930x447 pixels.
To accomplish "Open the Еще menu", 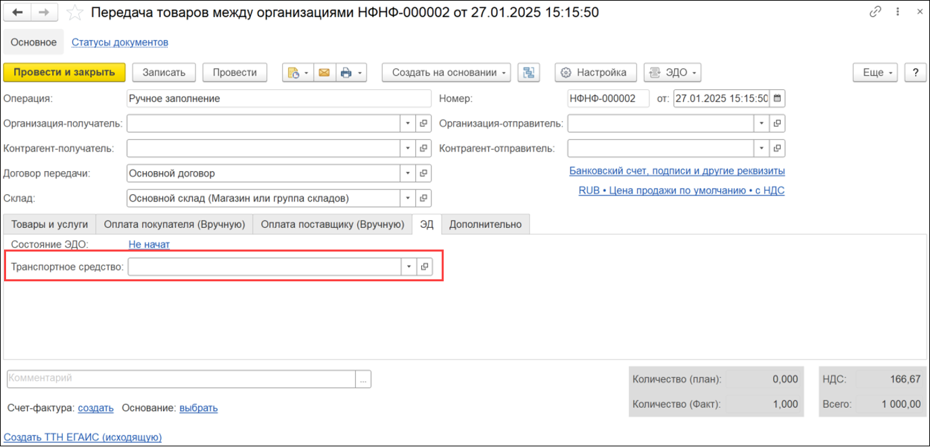I will pyautogui.click(x=879, y=72).
